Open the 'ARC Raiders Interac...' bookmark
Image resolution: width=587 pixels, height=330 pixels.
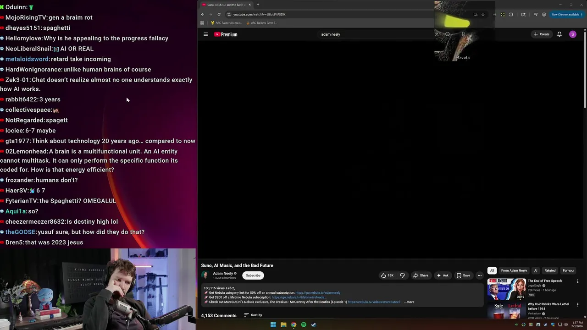click(226, 23)
